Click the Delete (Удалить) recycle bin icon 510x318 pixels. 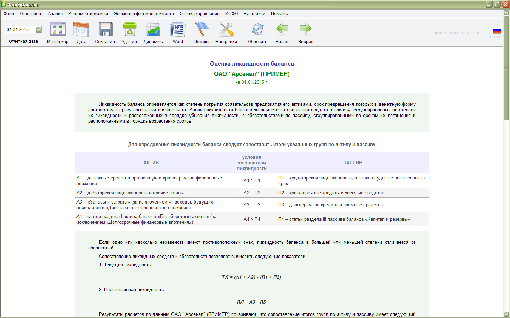point(130,30)
